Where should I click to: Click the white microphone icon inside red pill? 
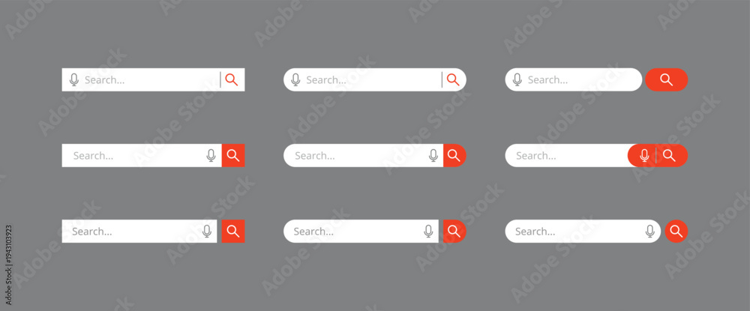pos(644,155)
